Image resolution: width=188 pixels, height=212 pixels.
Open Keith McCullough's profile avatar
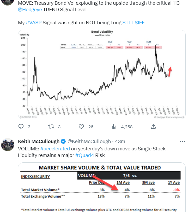click(x=8, y=144)
